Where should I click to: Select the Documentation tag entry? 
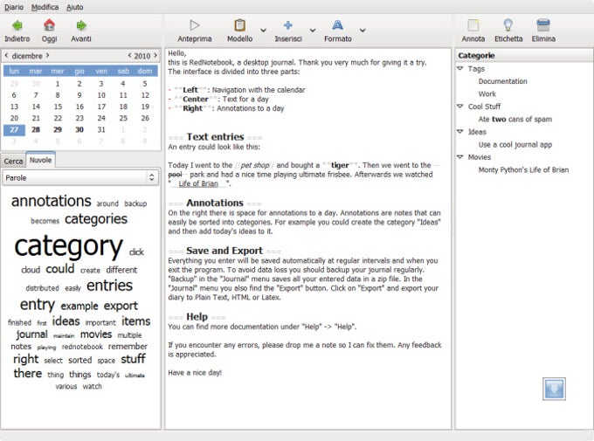502,81
